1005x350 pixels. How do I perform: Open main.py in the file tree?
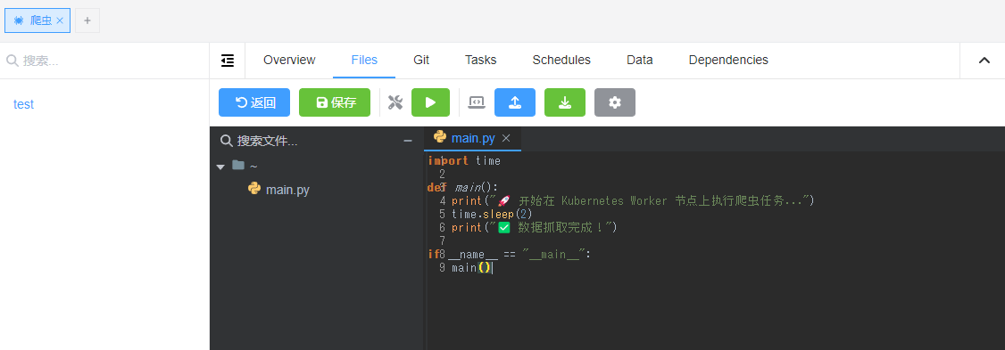(287, 190)
